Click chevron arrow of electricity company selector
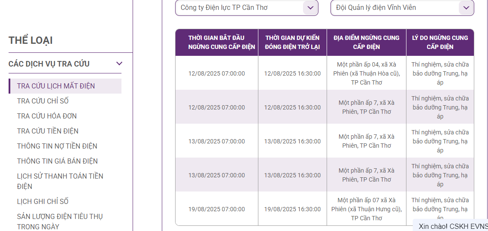Viewport: 488px width, 231px height. 310,8
